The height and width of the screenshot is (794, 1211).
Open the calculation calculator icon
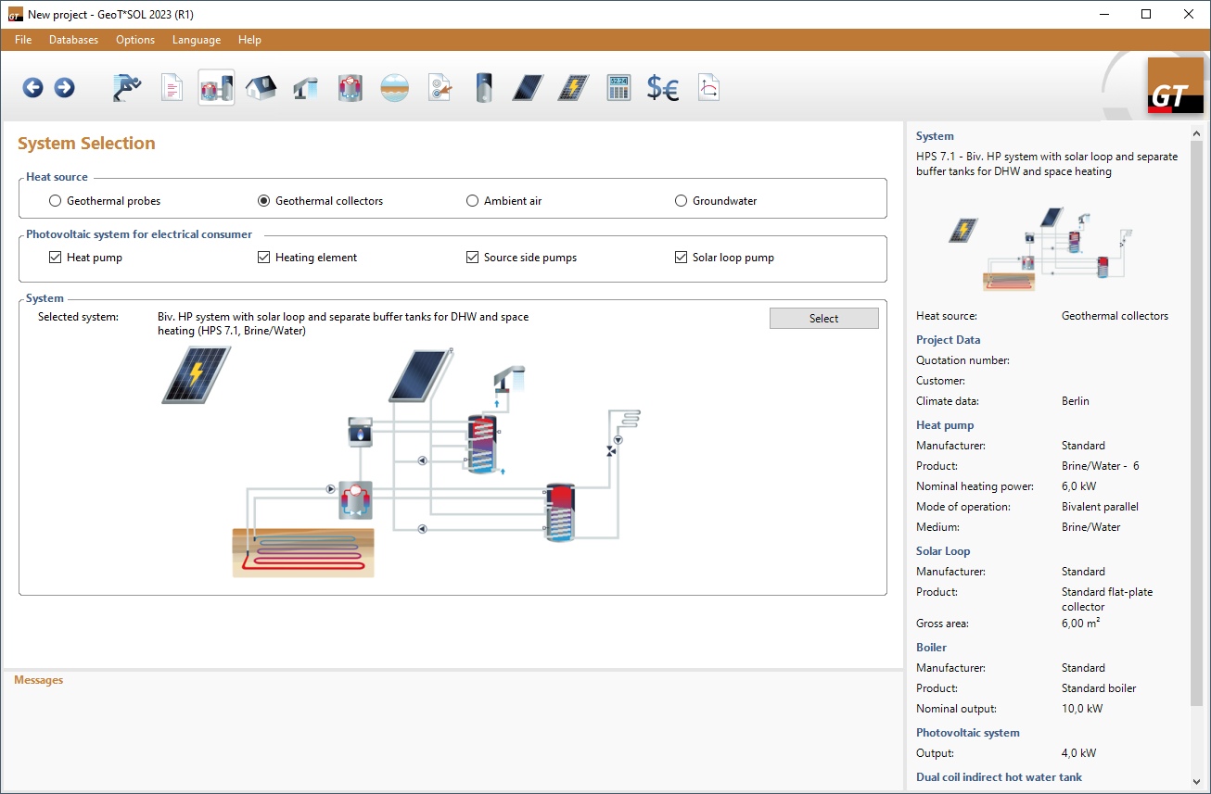coord(618,87)
